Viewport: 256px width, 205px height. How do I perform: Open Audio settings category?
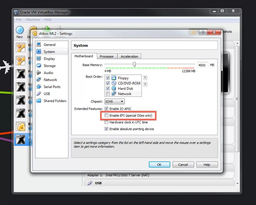[x=52, y=73]
